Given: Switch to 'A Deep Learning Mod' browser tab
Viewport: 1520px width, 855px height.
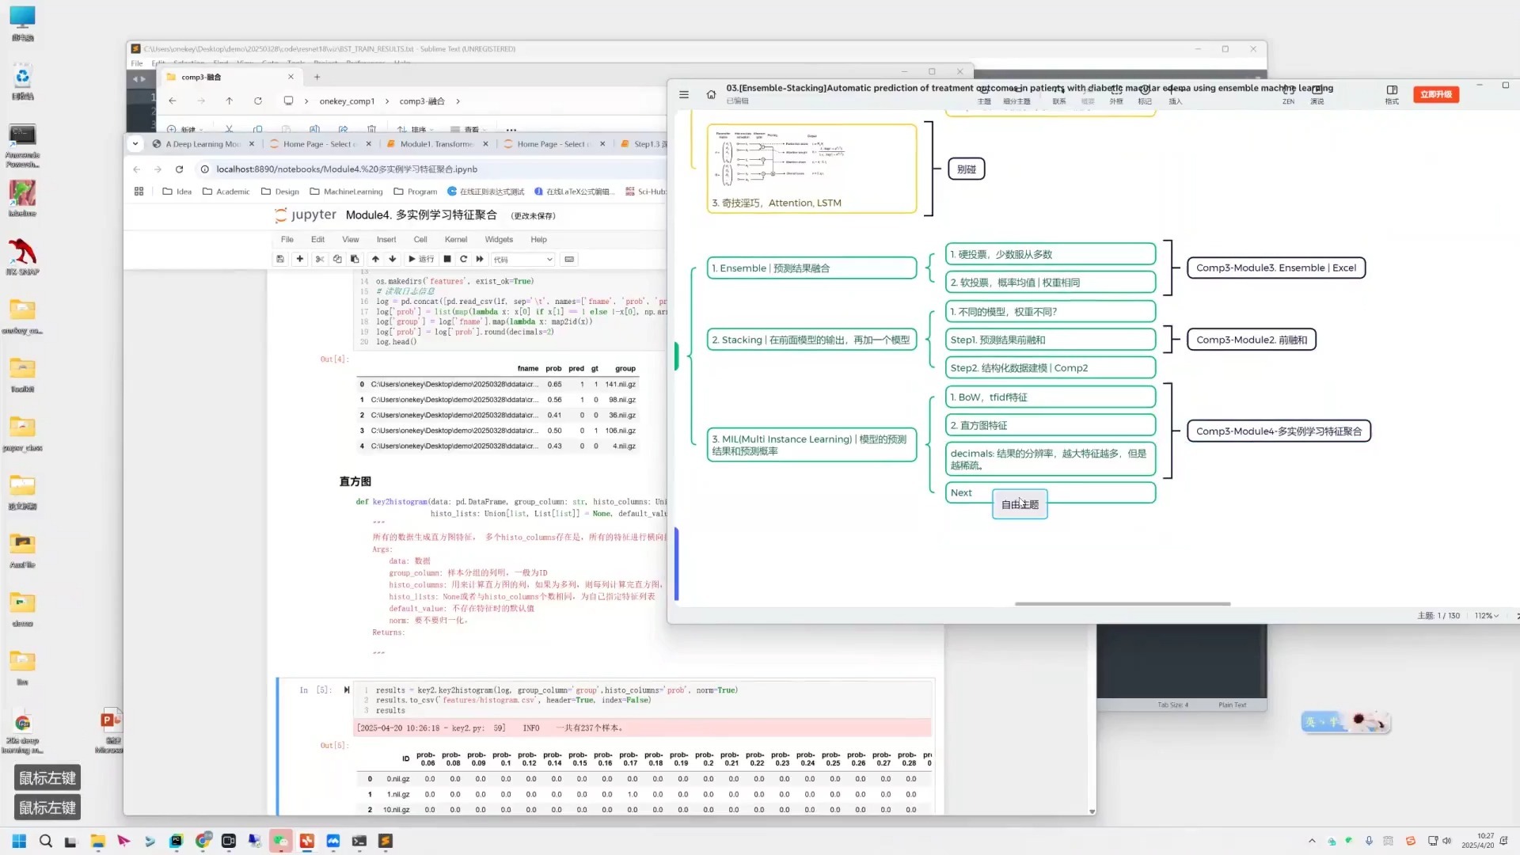Looking at the screenshot, I should tap(203, 144).
